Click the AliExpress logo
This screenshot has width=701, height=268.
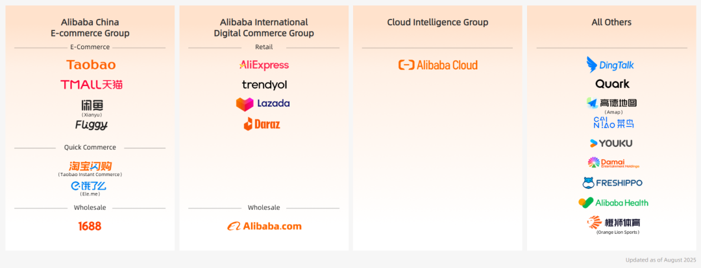coord(264,65)
